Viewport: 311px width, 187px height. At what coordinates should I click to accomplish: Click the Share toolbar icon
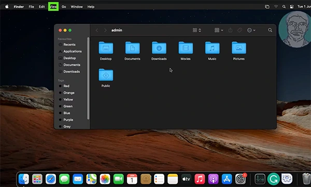click(230, 30)
